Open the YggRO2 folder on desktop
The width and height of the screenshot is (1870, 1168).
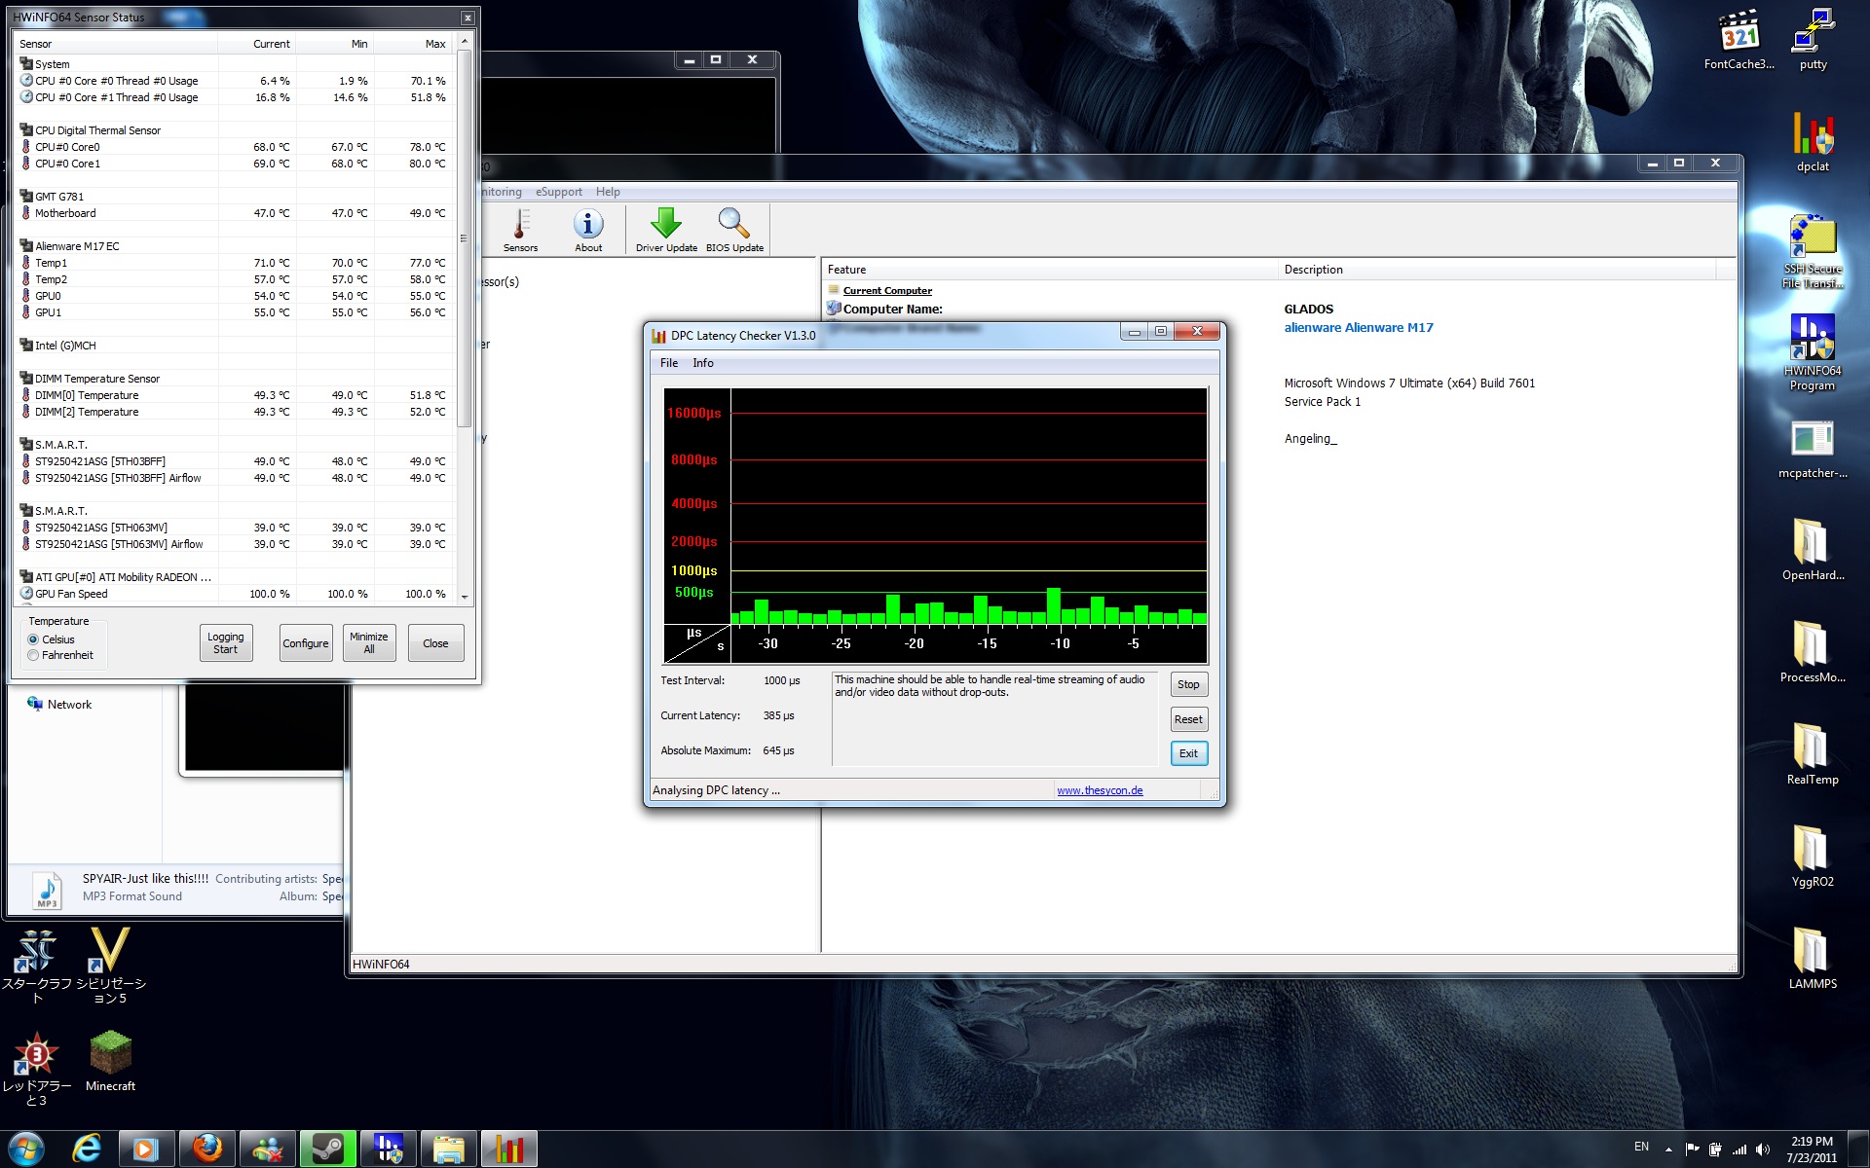point(1813,858)
